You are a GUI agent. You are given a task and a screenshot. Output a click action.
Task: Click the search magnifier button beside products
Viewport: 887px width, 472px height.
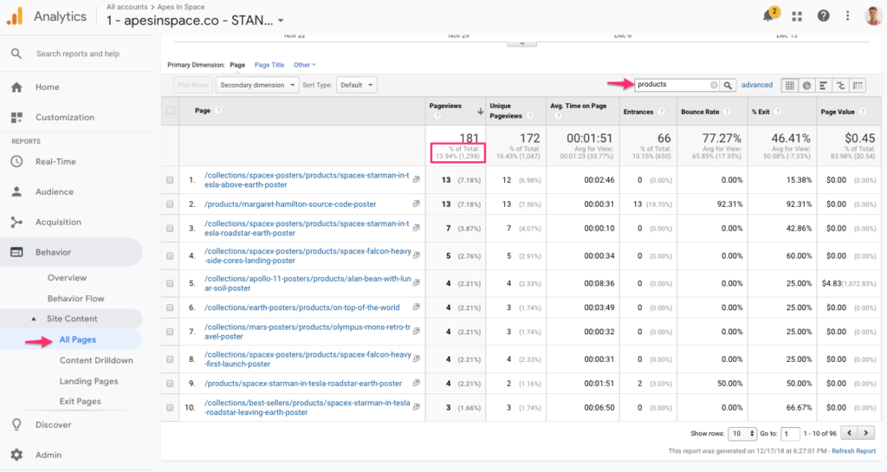click(728, 85)
